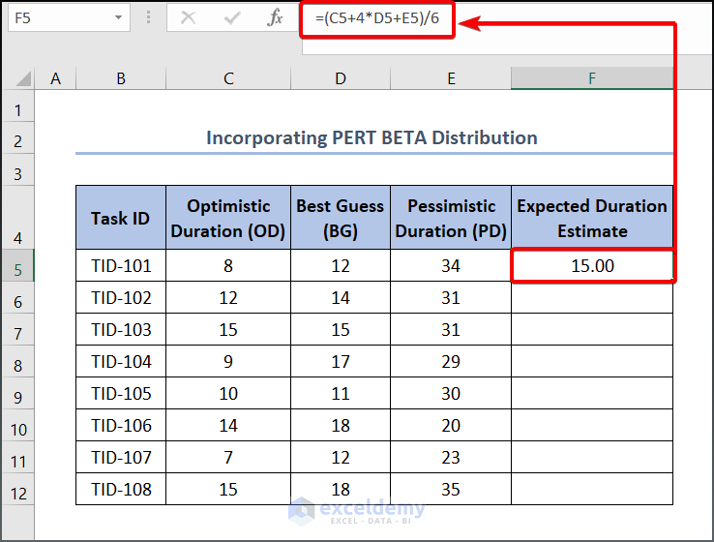714x542 pixels.
Task: Click into the Name Box showing F5
Action: [x=56, y=17]
